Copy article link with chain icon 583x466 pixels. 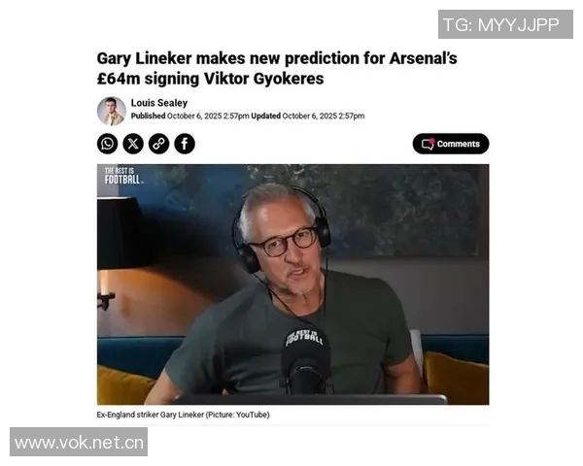click(x=158, y=144)
